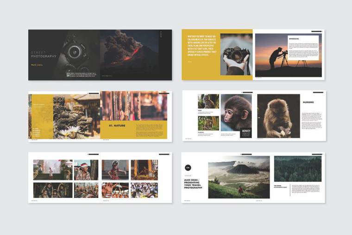Select the Alex Ross presenting travel photography title
Viewport: 352px width, 235px height.
tap(194, 184)
